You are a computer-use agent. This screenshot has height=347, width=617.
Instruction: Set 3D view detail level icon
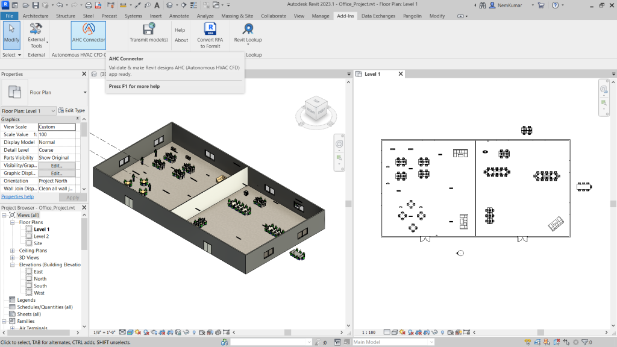tap(122, 332)
